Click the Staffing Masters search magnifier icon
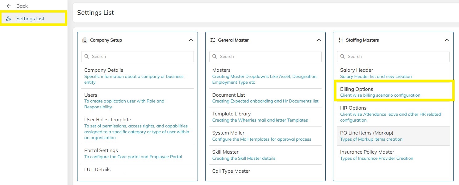Image resolution: width=459 pixels, height=185 pixels. click(343, 57)
